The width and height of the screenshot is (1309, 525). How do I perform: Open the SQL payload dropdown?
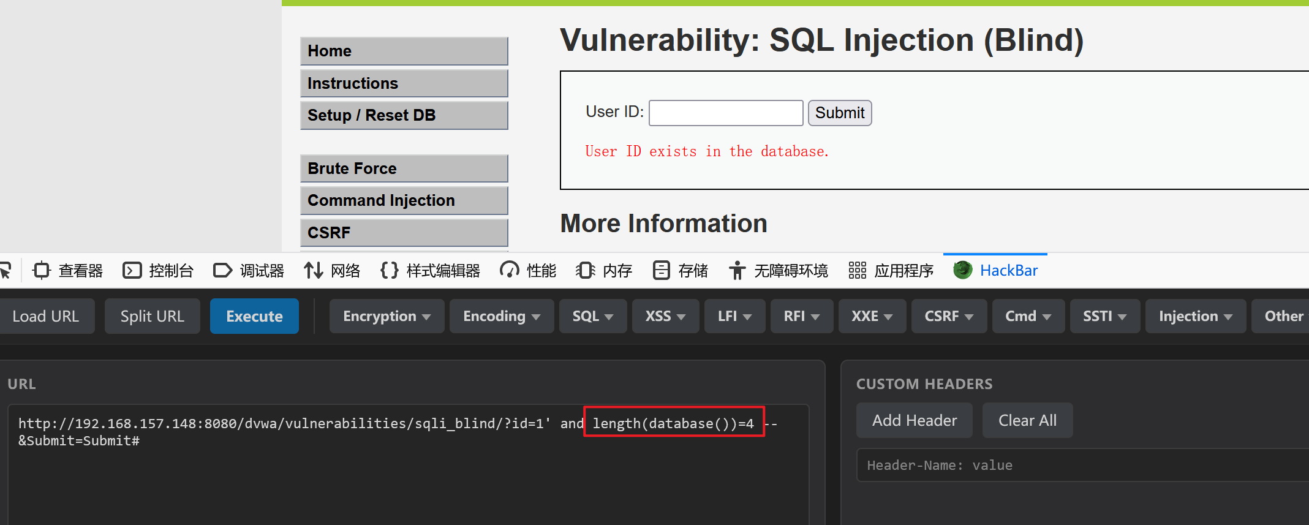coord(592,316)
